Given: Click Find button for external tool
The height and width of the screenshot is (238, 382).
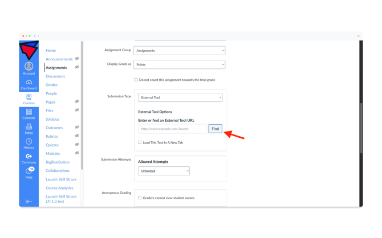Looking at the screenshot, I should pos(216,129).
